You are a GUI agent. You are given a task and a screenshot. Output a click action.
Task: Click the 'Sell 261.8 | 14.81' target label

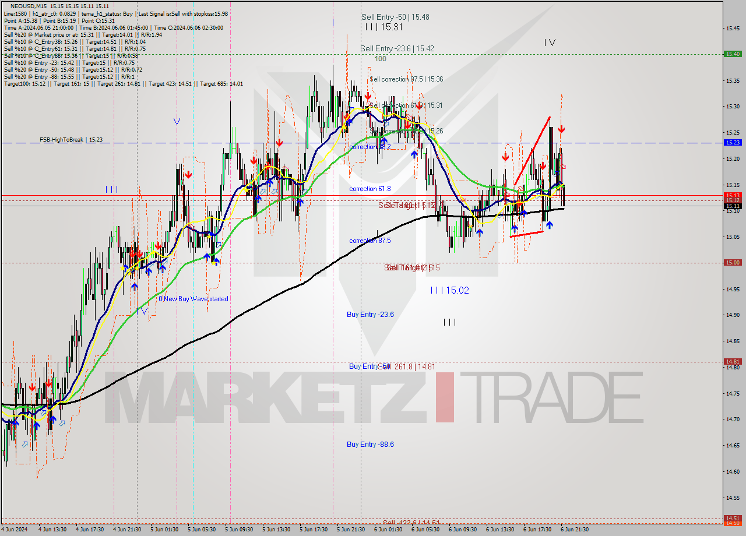(407, 366)
